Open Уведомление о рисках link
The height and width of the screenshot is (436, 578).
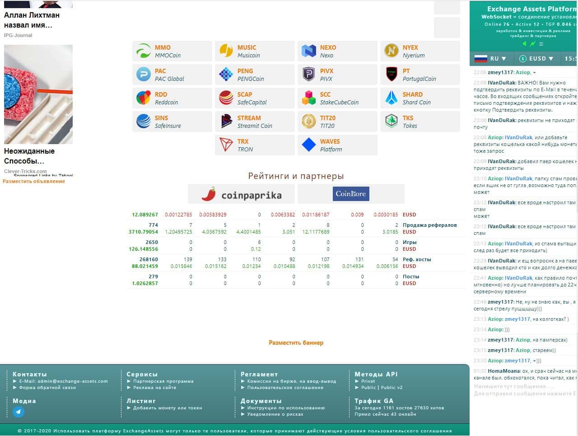(x=275, y=414)
